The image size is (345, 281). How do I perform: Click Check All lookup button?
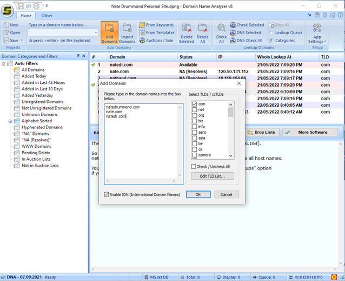coord(221,32)
